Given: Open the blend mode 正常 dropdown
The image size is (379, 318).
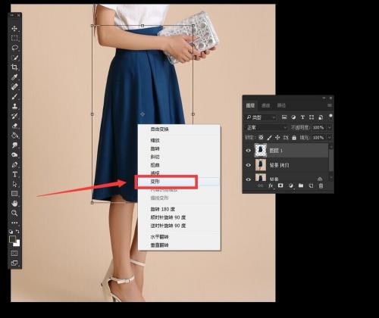Looking at the screenshot, I should tap(266, 128).
